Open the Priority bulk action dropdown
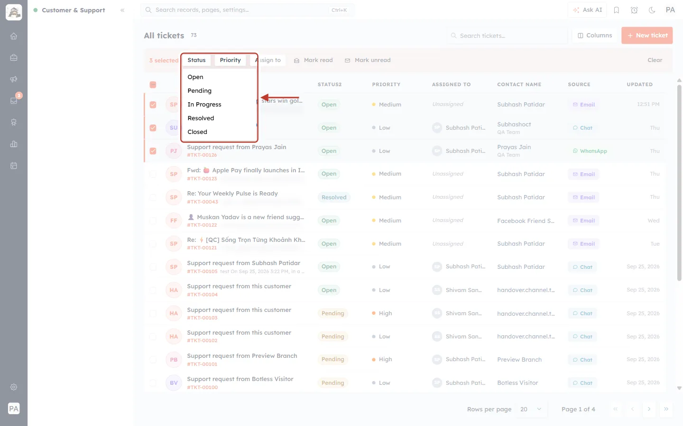The image size is (683, 426). pos(230,60)
